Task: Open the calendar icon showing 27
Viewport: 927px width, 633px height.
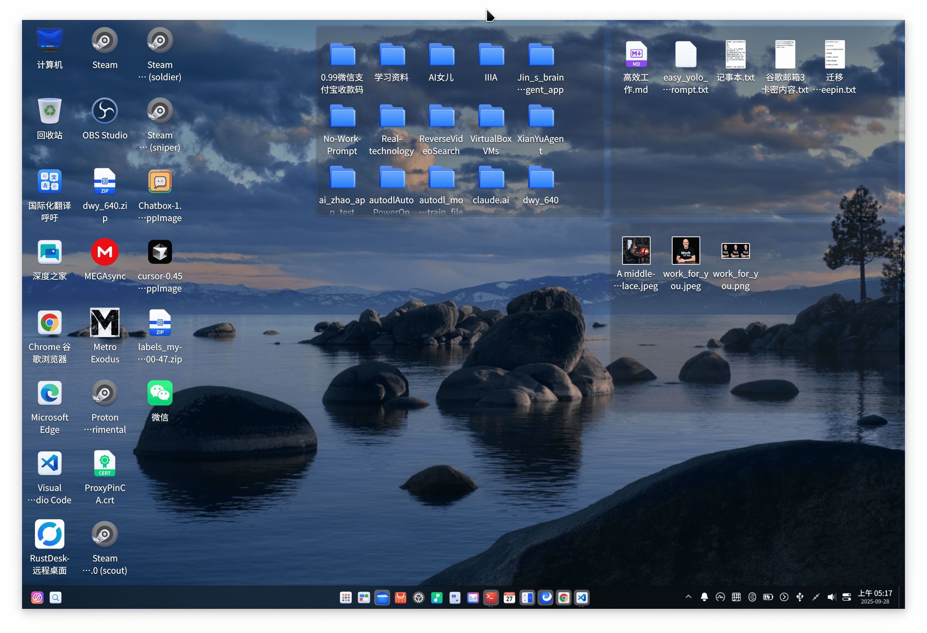Action: (509, 598)
